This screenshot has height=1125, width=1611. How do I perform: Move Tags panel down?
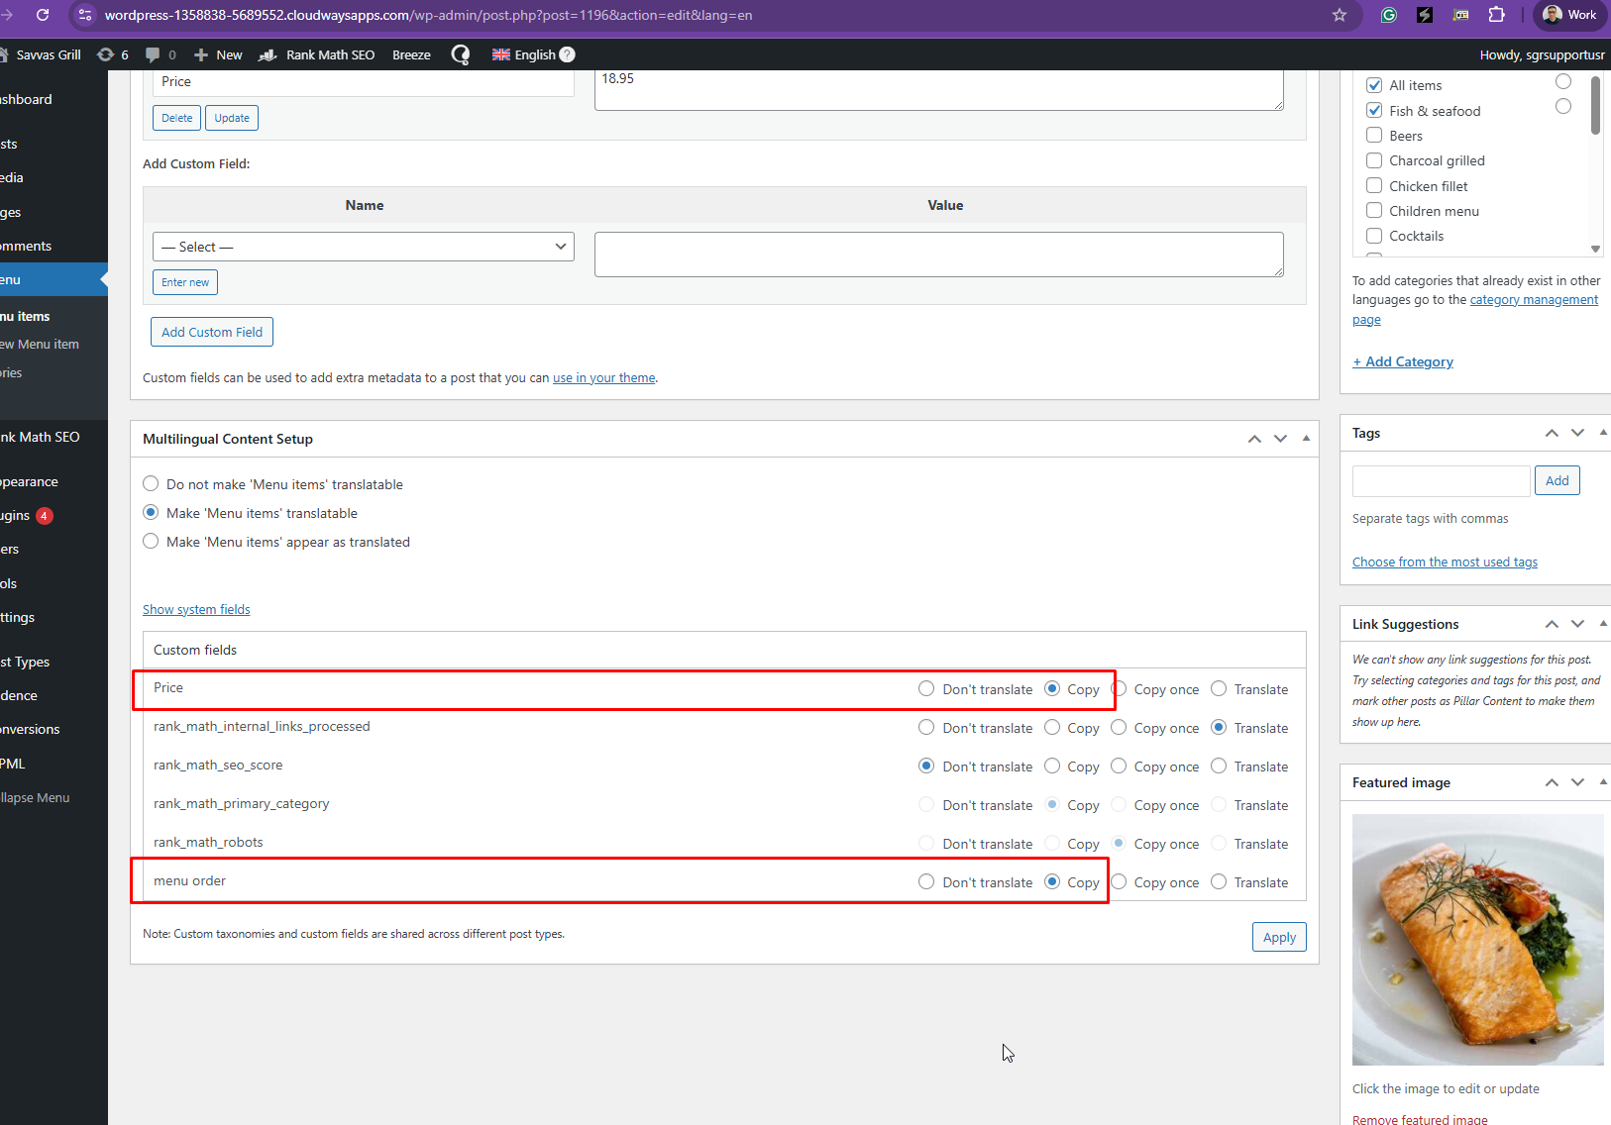[1577, 433]
